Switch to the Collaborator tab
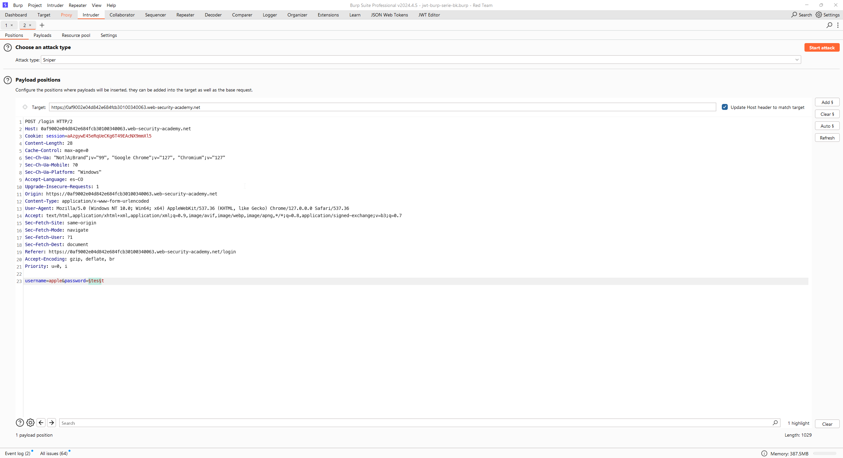This screenshot has width=843, height=458. 122,15
